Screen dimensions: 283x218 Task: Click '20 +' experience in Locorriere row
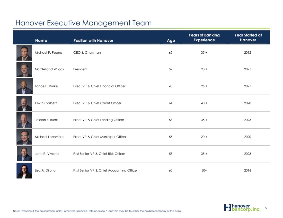pyautogui.click(x=204, y=137)
